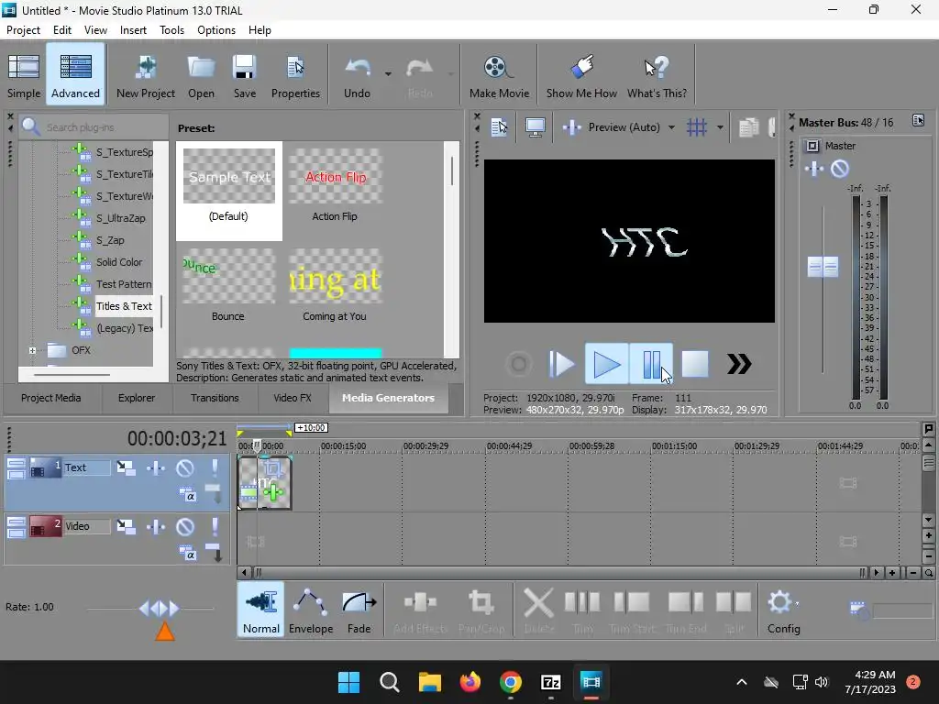
Task: Pause playback
Action: click(x=651, y=364)
